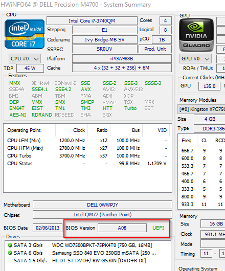Click the VID column header
225x271 pixels.
coord(156,130)
